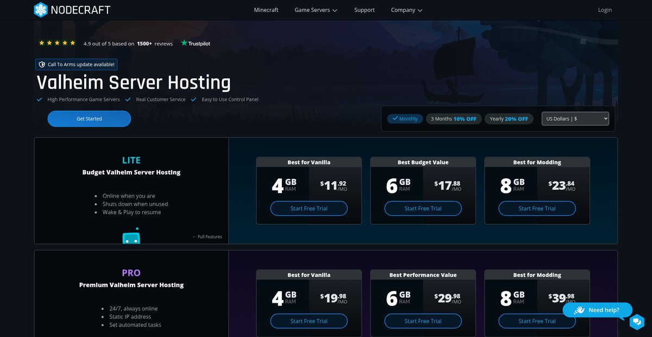Start free trial for PRO 8 GB plan
Screen dimensions: 652x337
(x=537, y=321)
